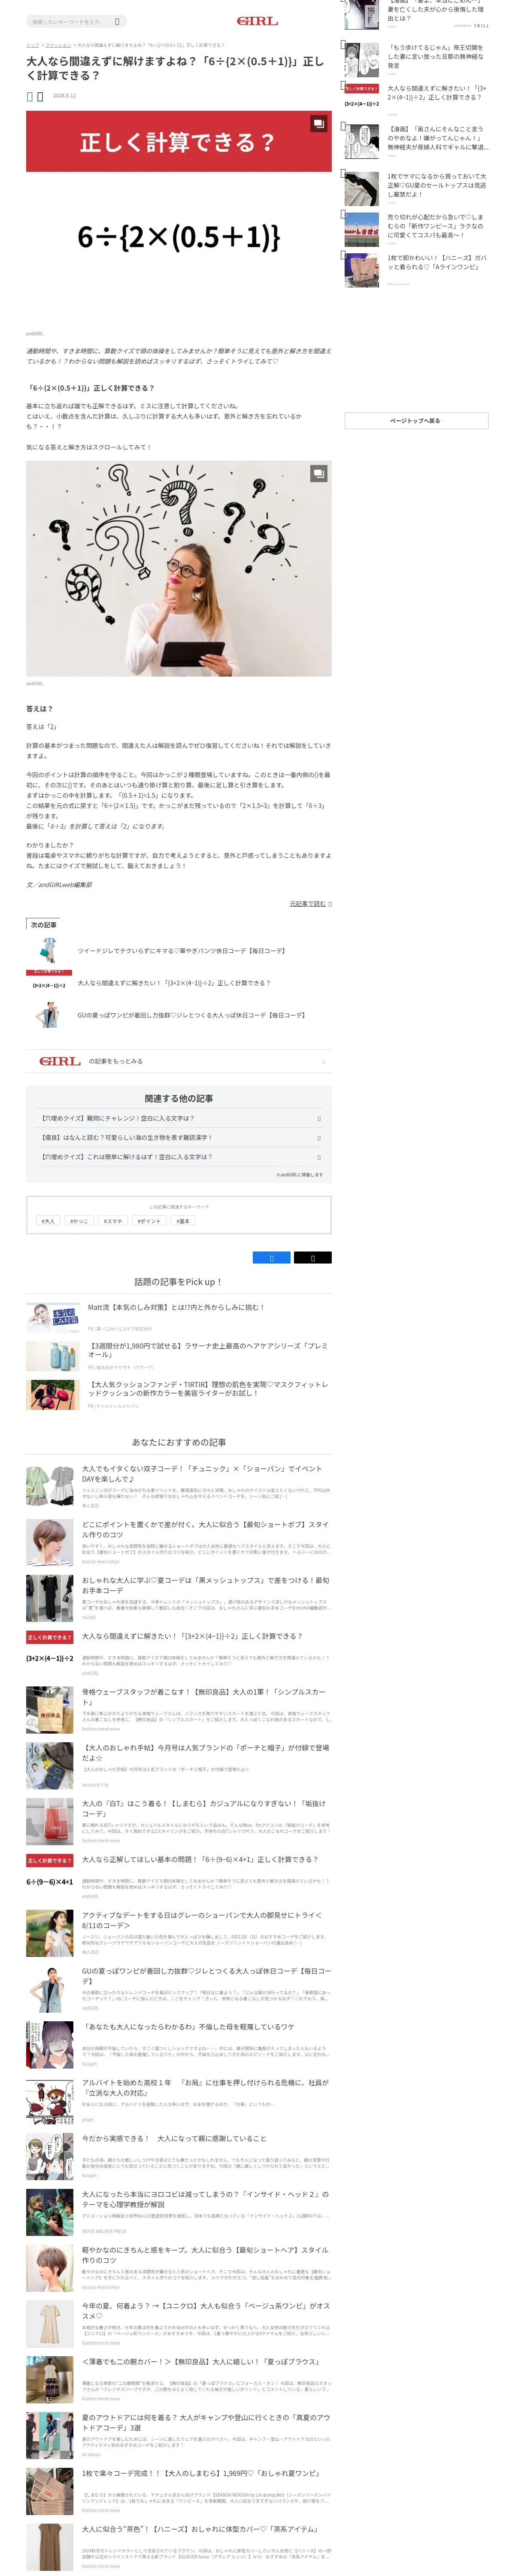Click the article headline 大人なら間違えずに解けますよね

click(x=175, y=68)
